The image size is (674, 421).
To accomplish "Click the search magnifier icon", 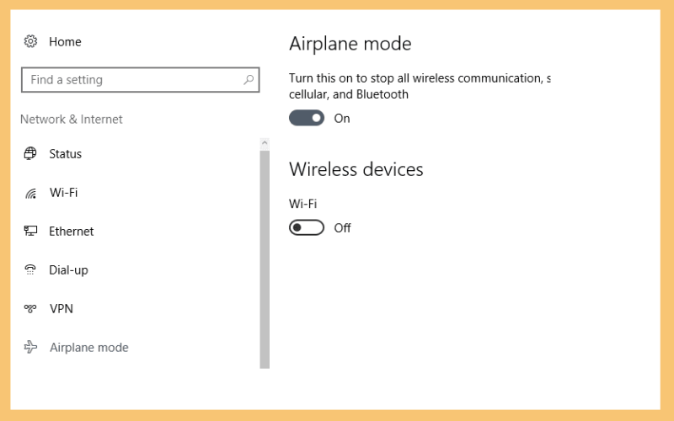I will pyautogui.click(x=249, y=79).
